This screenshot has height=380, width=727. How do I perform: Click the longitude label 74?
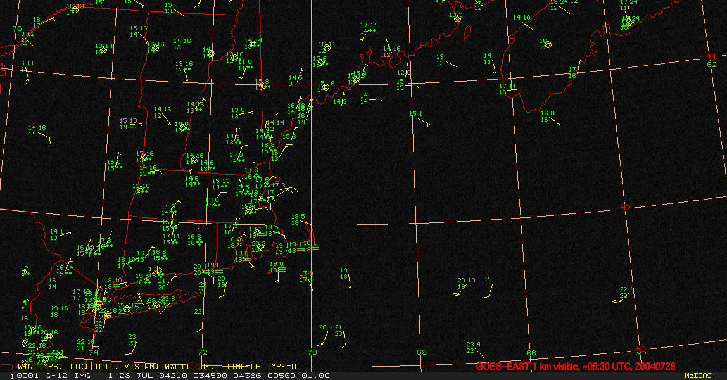click(93, 352)
